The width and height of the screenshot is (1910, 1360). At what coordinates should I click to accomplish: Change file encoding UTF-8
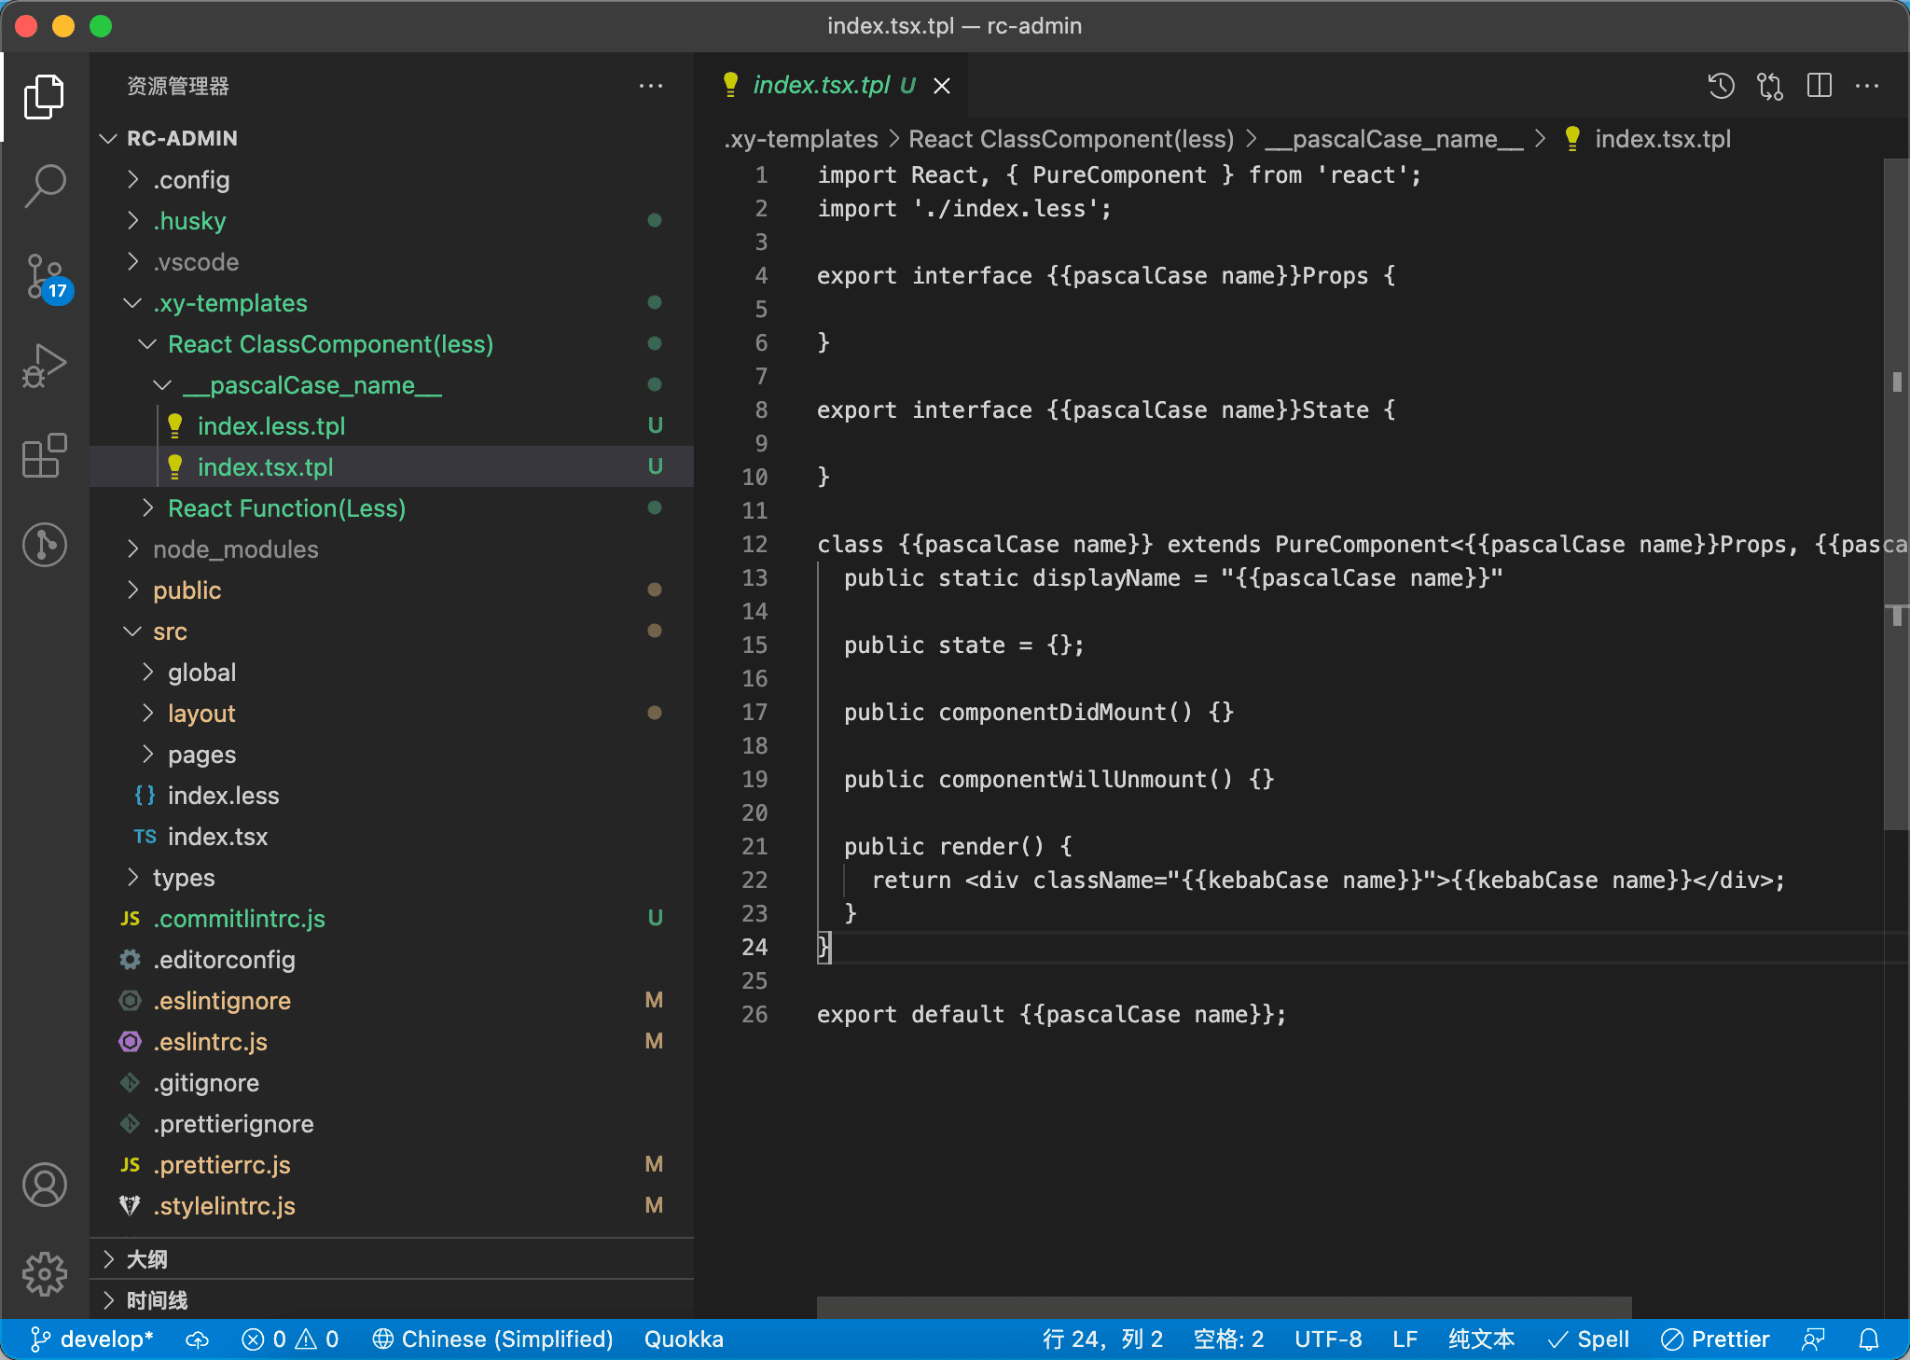point(1328,1339)
